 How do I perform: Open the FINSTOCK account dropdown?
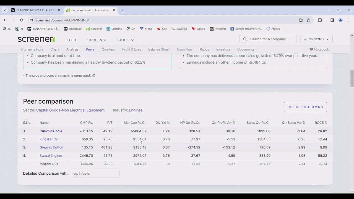click(316, 39)
